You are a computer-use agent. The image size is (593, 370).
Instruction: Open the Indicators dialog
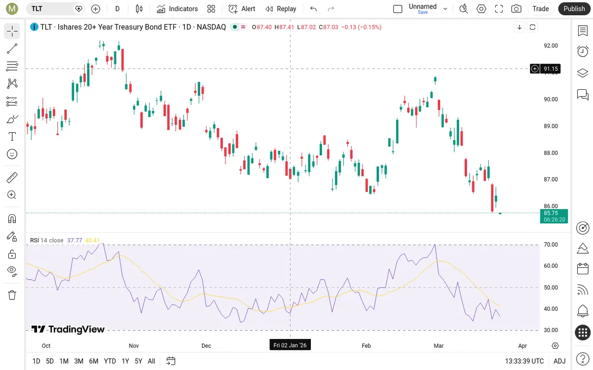tap(177, 9)
